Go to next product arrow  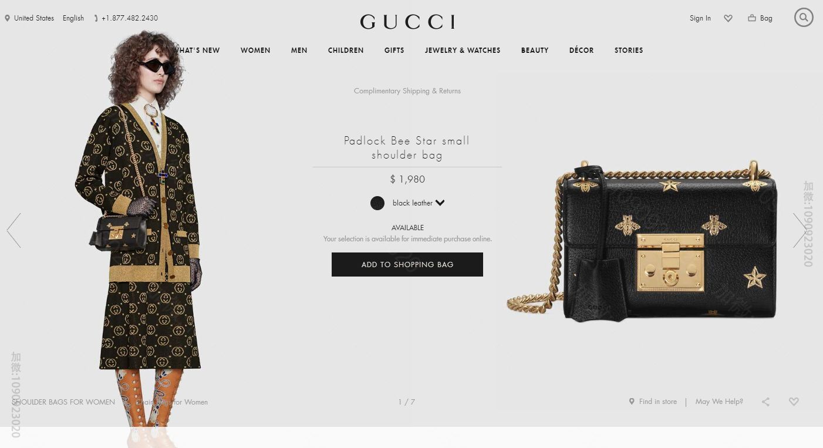[800, 230]
